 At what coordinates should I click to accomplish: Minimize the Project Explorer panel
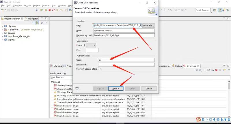[x=42, y=18]
